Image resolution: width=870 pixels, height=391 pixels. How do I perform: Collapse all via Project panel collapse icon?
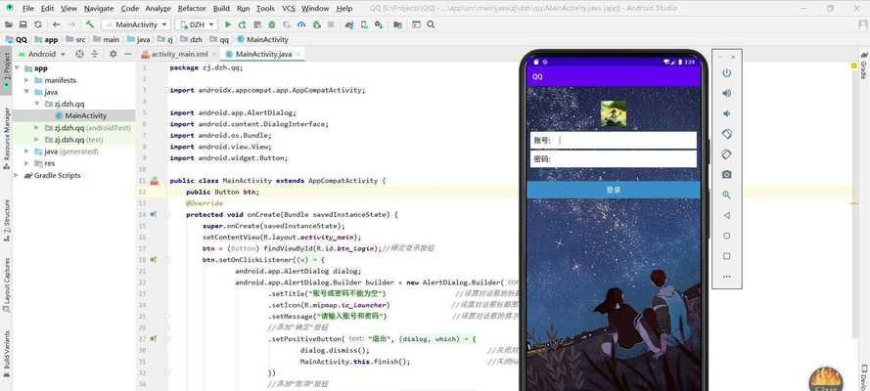[95, 54]
